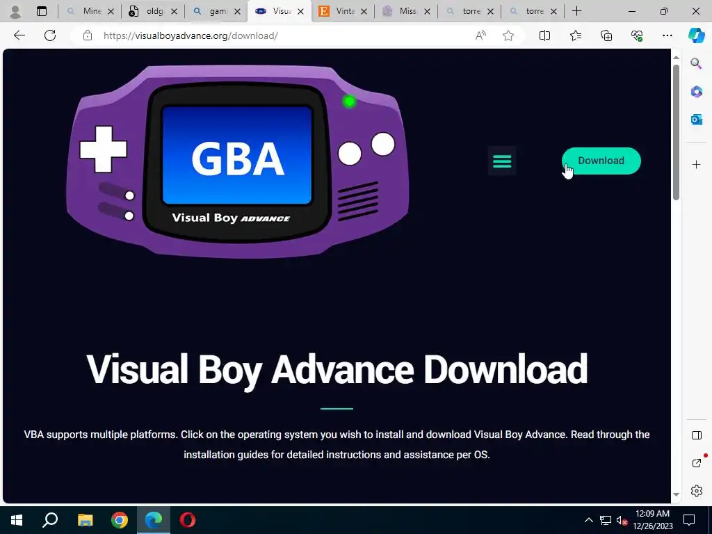Close the Mine tab
The height and width of the screenshot is (534, 712).
(x=111, y=11)
